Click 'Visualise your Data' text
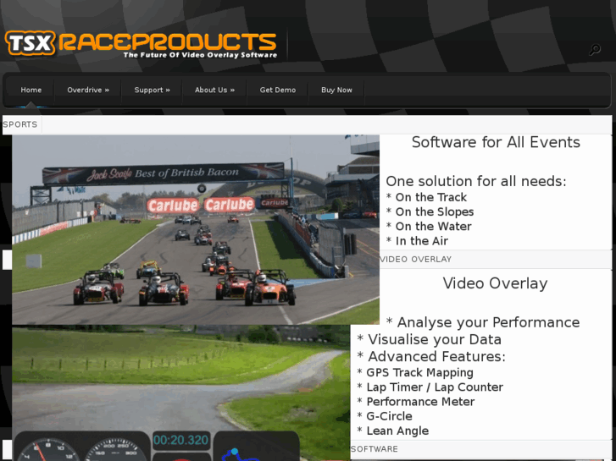This screenshot has width=616, height=461. (x=429, y=339)
